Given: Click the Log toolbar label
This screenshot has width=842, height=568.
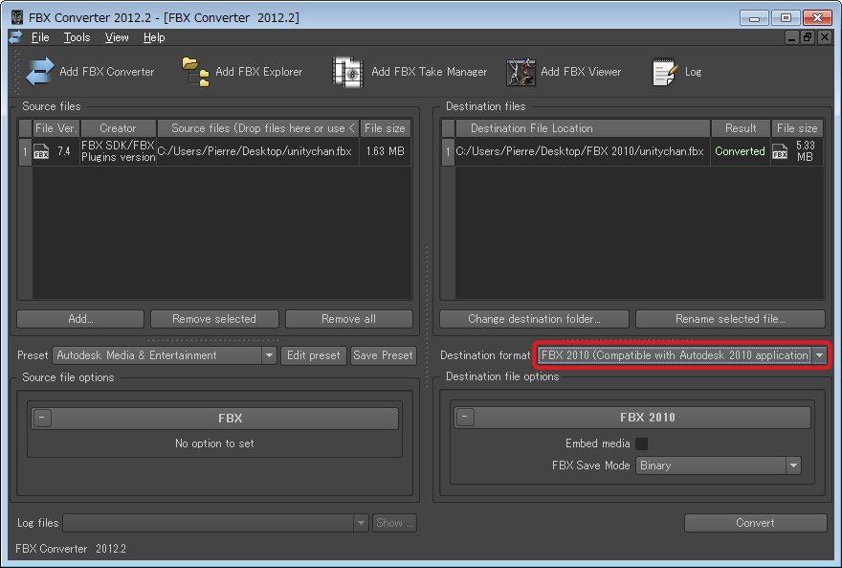Looking at the screenshot, I should click(694, 72).
